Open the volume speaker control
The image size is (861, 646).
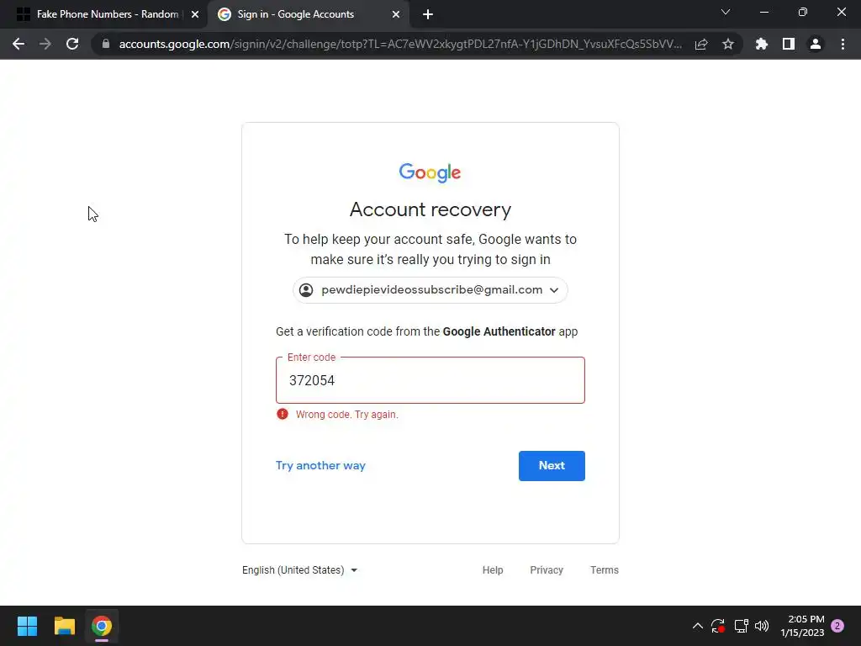[x=762, y=626]
